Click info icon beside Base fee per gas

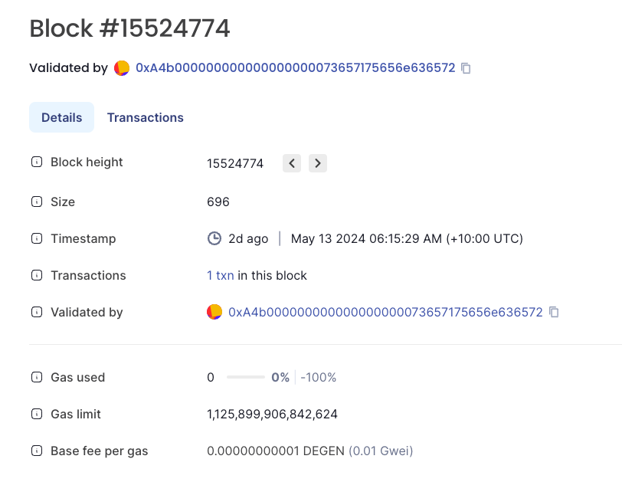pyautogui.click(x=36, y=451)
